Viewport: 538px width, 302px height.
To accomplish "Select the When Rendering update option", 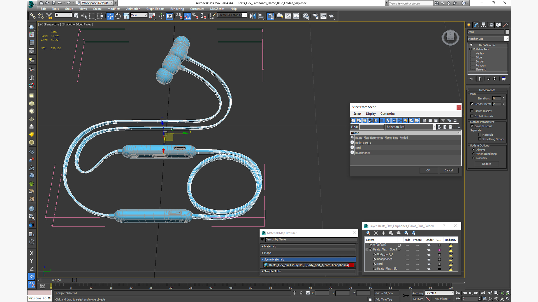I will [474, 154].
